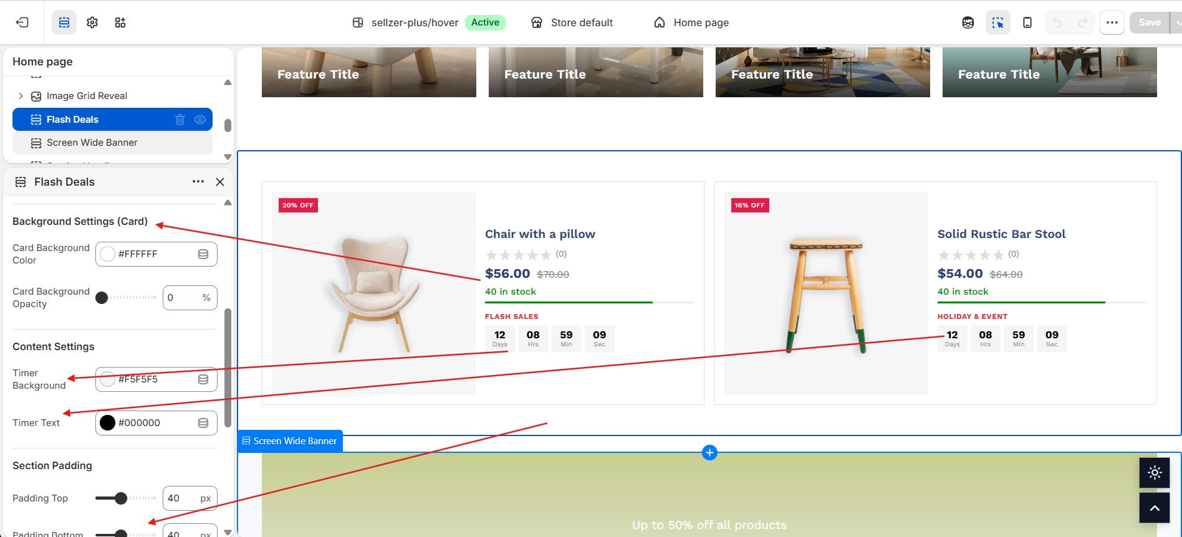Click the FLASH SALES label
The image size is (1182, 537).
512,316
